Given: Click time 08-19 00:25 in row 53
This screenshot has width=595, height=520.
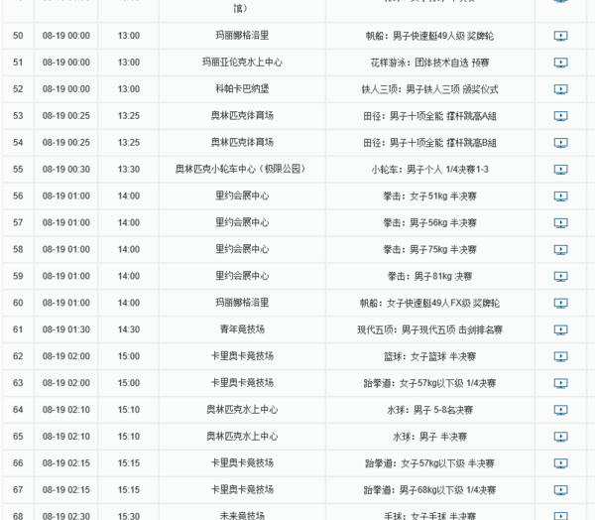Looking at the screenshot, I should pyautogui.click(x=66, y=116).
